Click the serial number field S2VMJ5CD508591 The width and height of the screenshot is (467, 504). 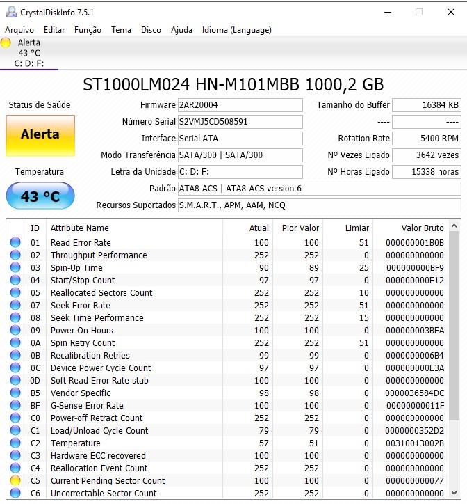tap(240, 122)
